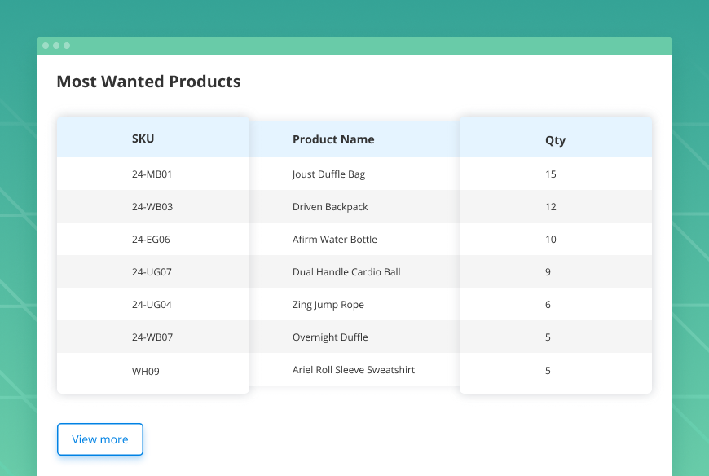The height and width of the screenshot is (476, 709).
Task: Click the Afirm Water Bottle product name
Action: [x=333, y=239]
